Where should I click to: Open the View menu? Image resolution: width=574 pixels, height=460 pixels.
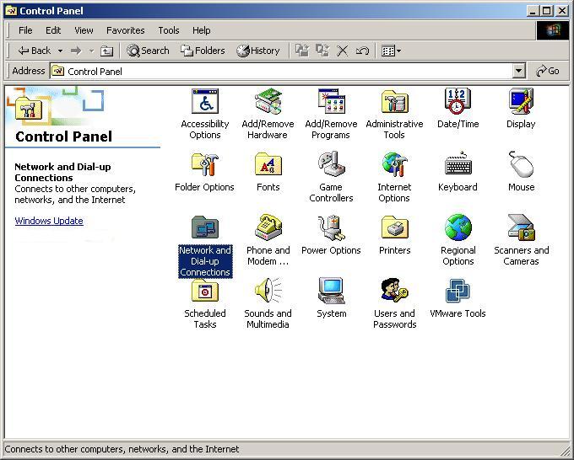pos(84,30)
